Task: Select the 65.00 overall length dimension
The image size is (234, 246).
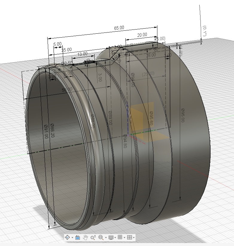Action: click(x=119, y=28)
